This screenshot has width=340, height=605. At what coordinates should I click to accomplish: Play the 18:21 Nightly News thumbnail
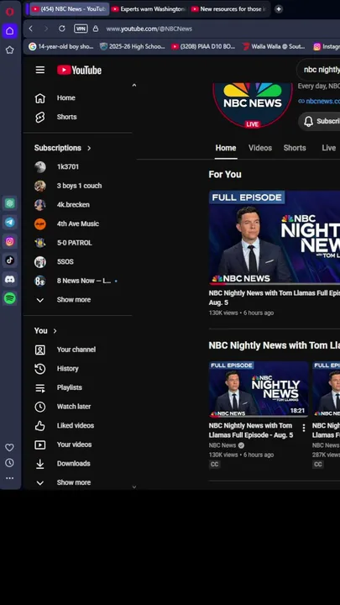coord(259,389)
